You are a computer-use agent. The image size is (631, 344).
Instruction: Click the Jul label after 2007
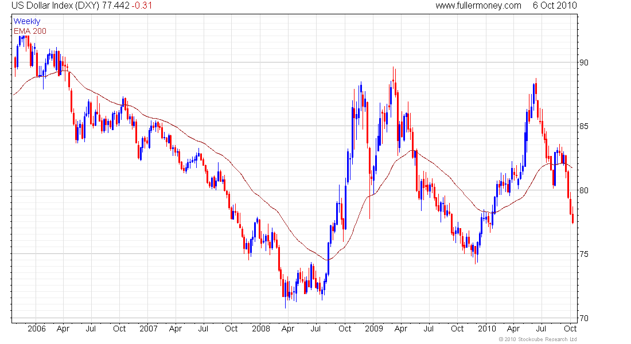pyautogui.click(x=203, y=329)
